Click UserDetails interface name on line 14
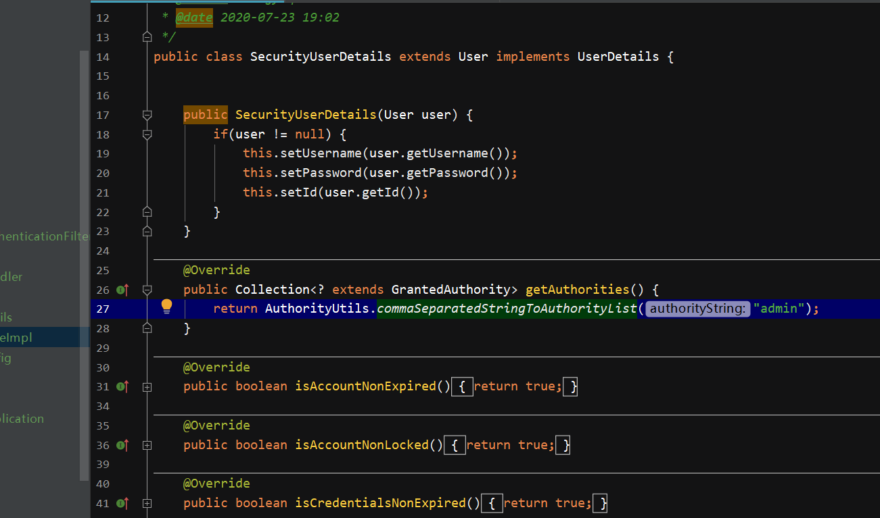This screenshot has height=518, width=880. 618,57
